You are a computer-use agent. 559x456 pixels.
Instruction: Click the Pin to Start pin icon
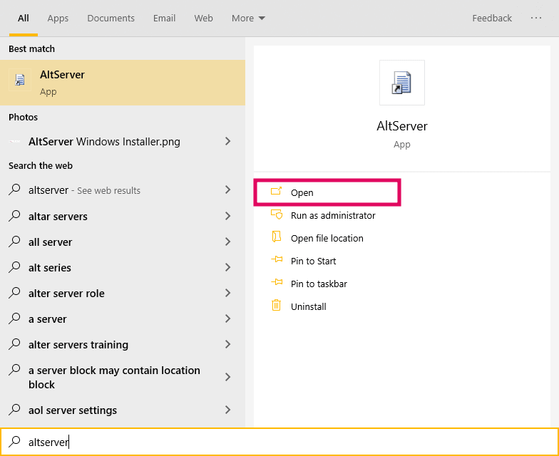277,259
